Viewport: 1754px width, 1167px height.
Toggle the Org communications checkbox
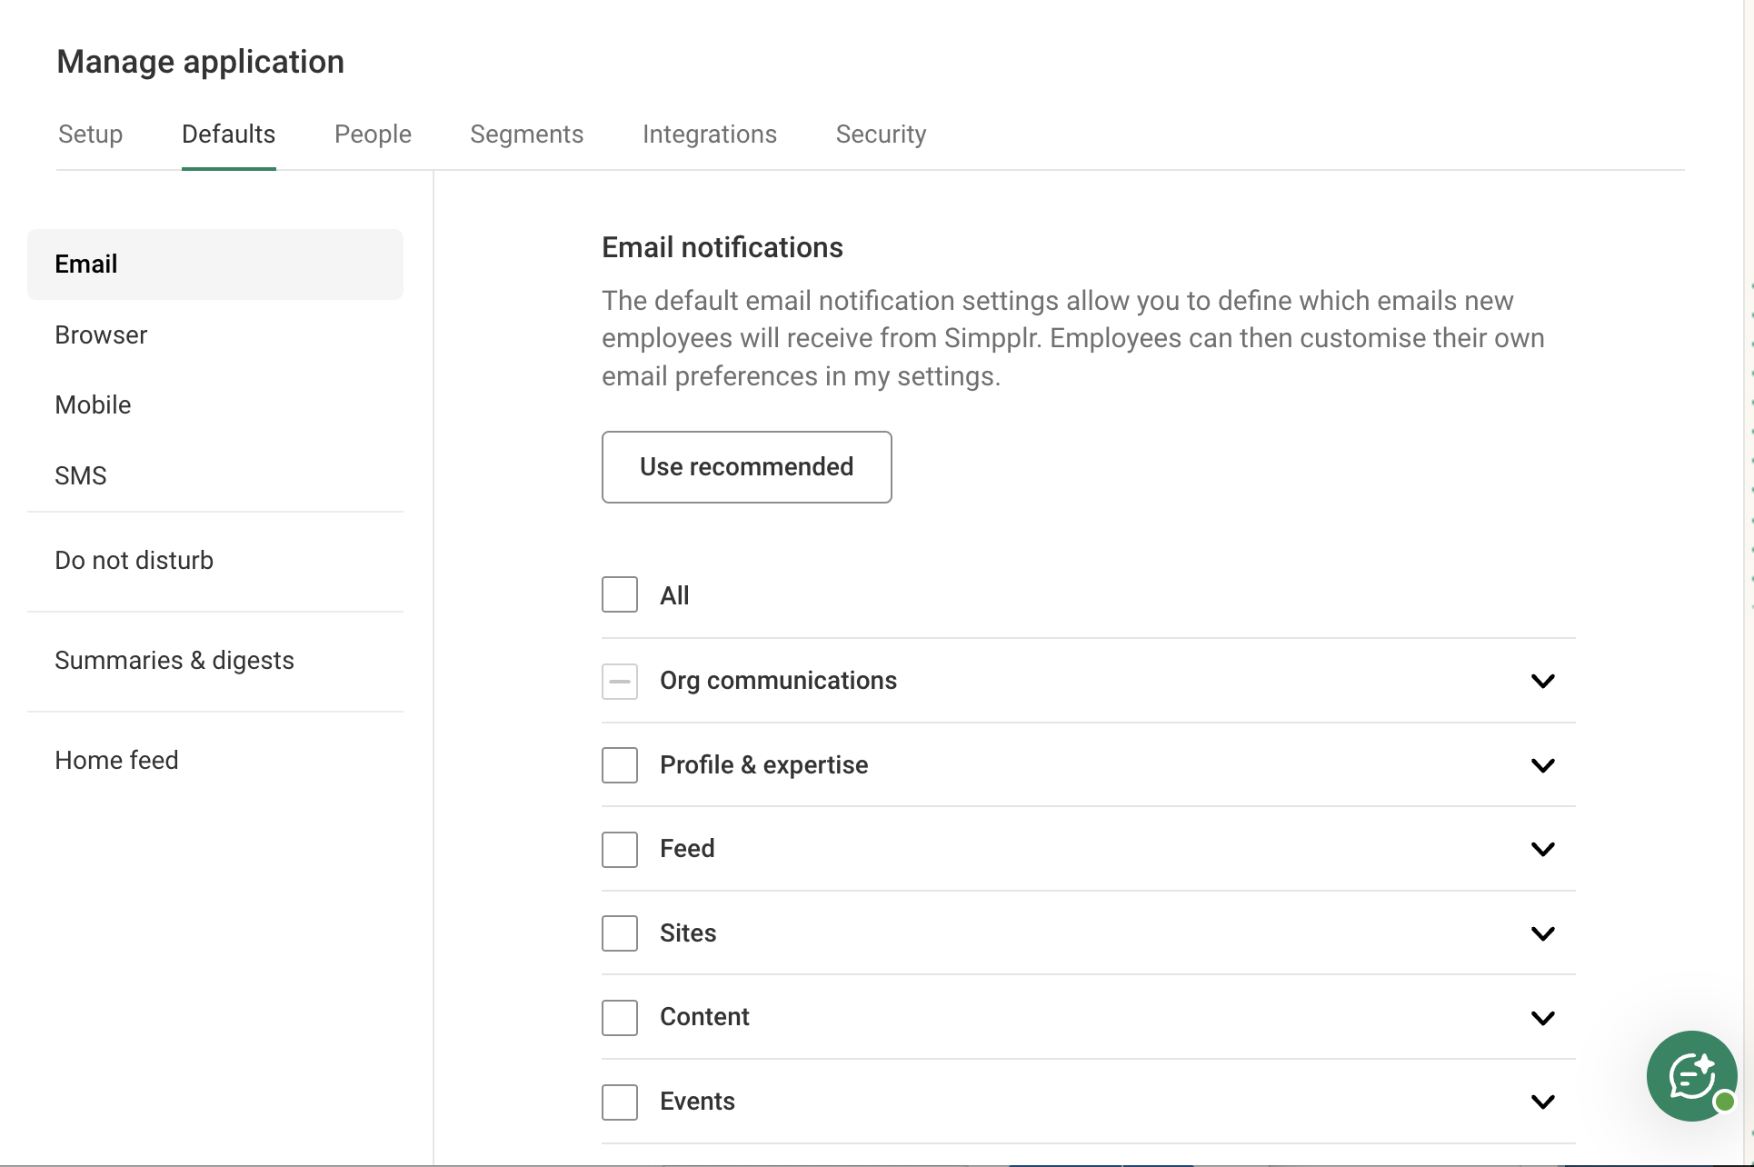[620, 681]
